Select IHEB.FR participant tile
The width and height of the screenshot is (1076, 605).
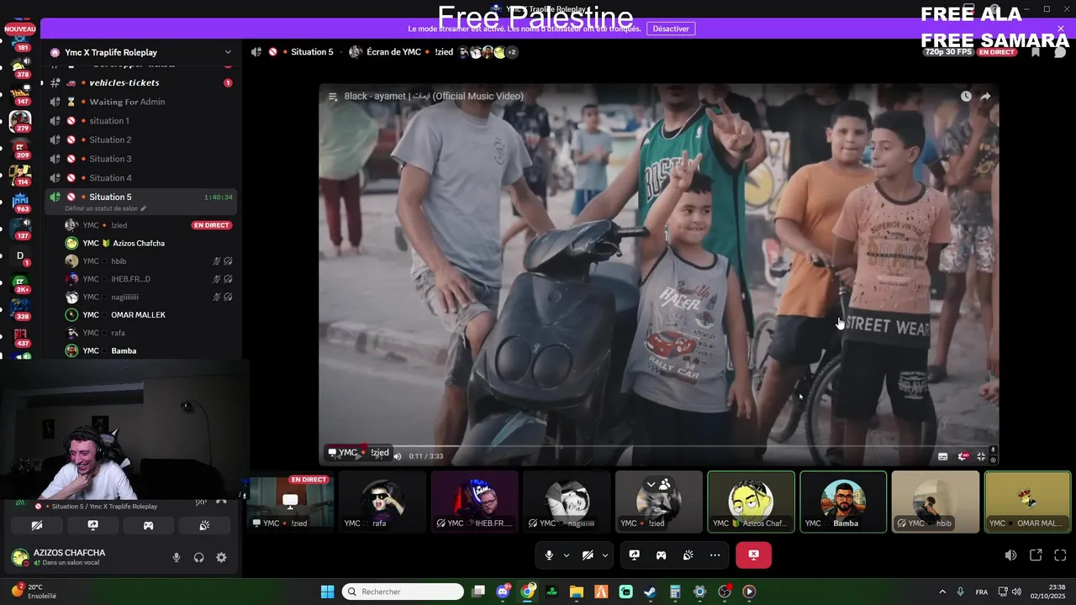pyautogui.click(x=475, y=502)
